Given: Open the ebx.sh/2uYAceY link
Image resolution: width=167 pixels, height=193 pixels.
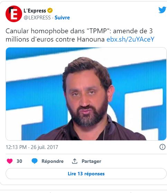Looking at the screenshot, I should pyautogui.click(x=130, y=40).
